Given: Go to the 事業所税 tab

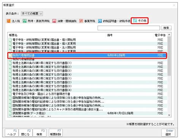Looking at the screenshot, I should [x=87, y=21].
